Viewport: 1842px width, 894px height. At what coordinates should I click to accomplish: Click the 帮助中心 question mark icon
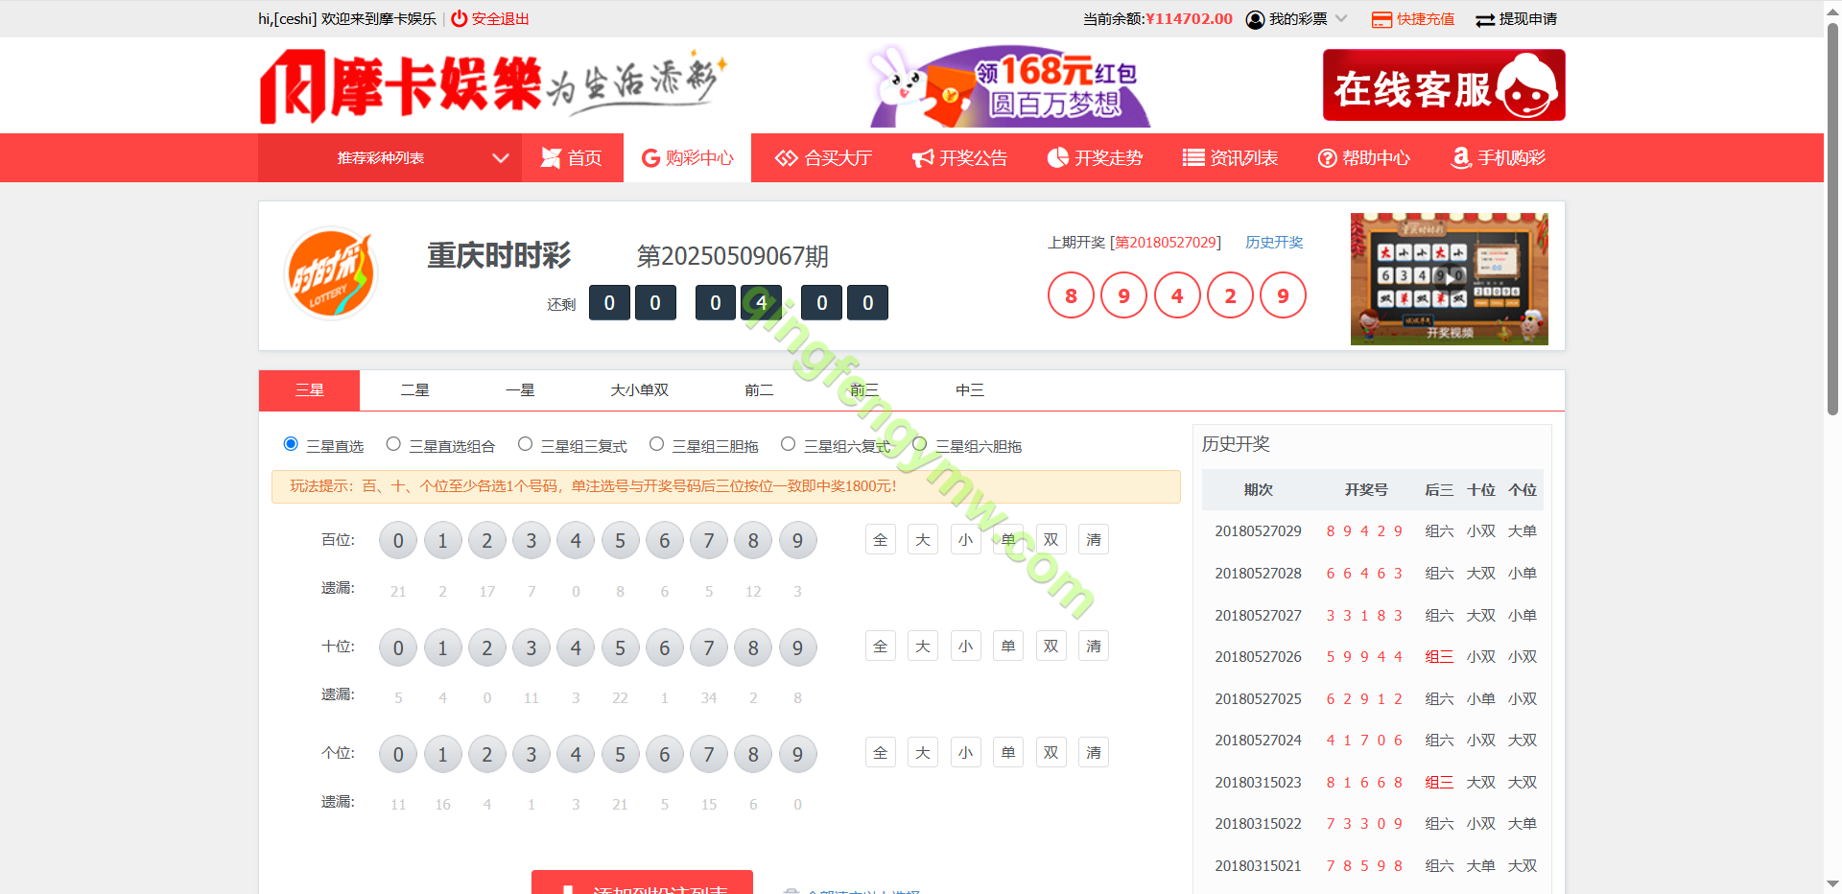pyautogui.click(x=1327, y=158)
